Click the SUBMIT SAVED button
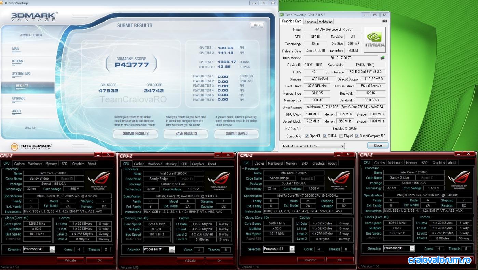Image resolution: width=478 pixels, height=270 pixels. click(236, 134)
